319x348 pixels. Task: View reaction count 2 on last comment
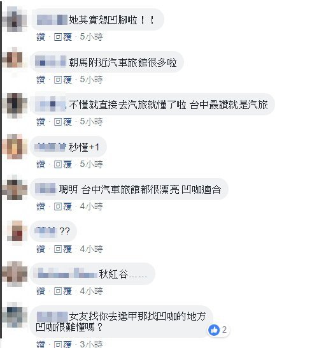tap(224, 330)
